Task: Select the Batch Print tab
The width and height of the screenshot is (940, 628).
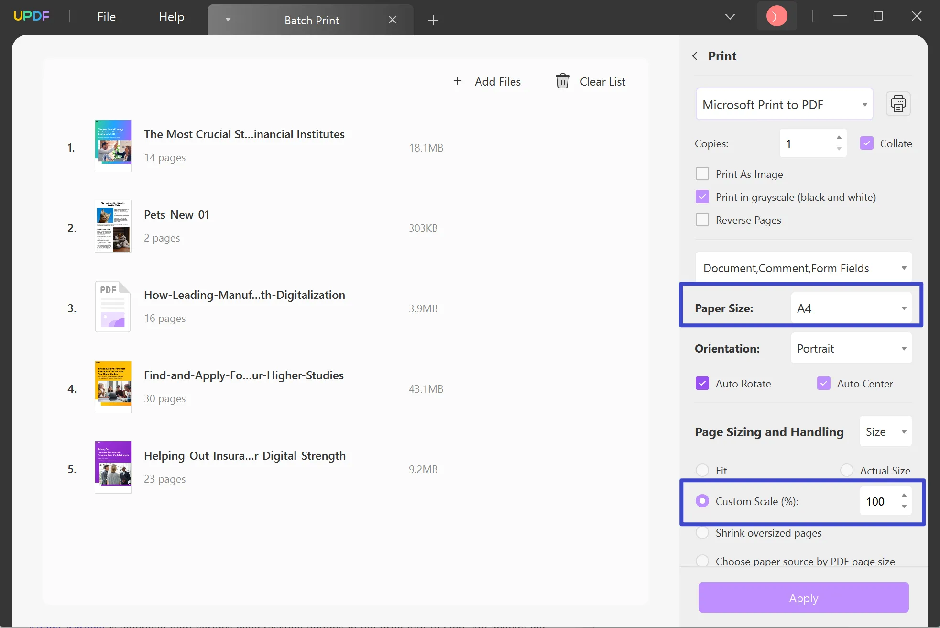Action: (x=312, y=20)
